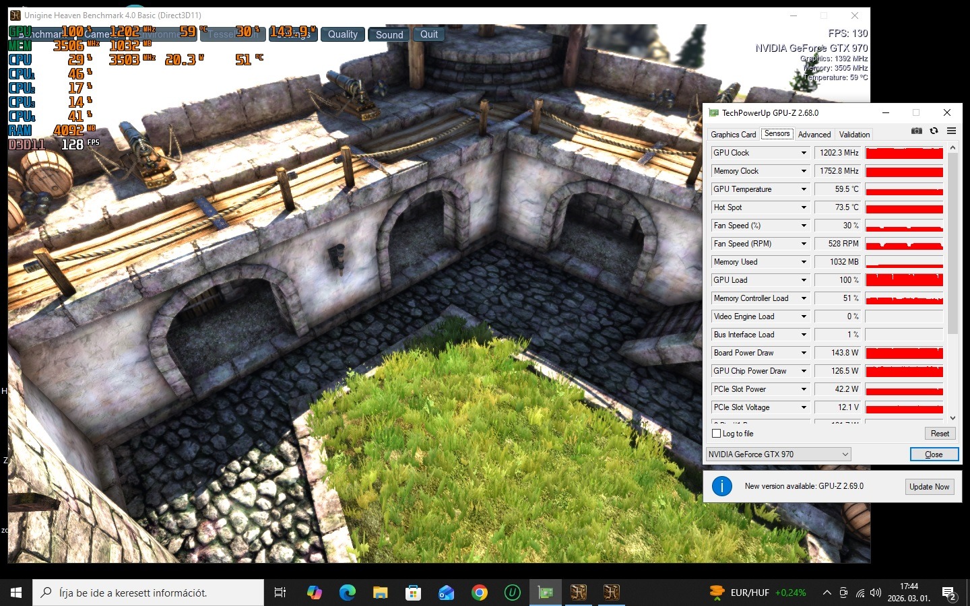
Task: Open File Explorer from the taskbar
Action: [380, 593]
